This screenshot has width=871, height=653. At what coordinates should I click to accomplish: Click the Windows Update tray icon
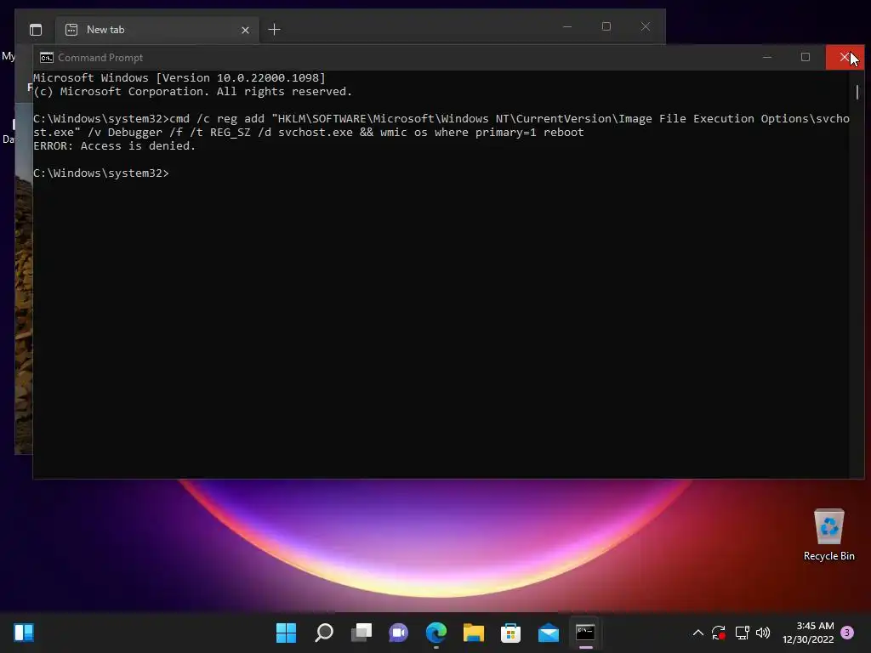click(x=719, y=633)
